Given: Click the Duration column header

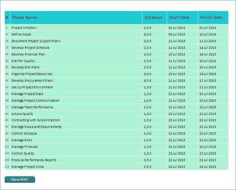Looking at the screenshot, I should point(155,17).
